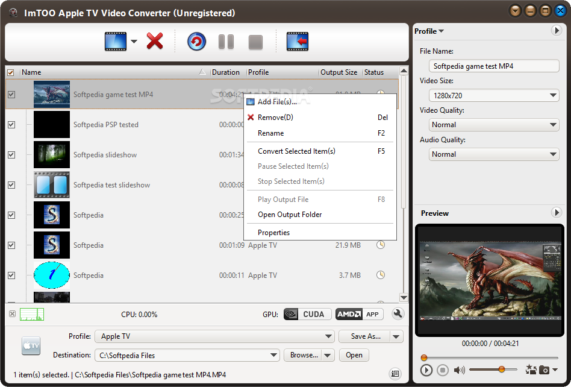
Task: Toggle checkbox of Softpedia 00:01:09 row
Action: 11,245
